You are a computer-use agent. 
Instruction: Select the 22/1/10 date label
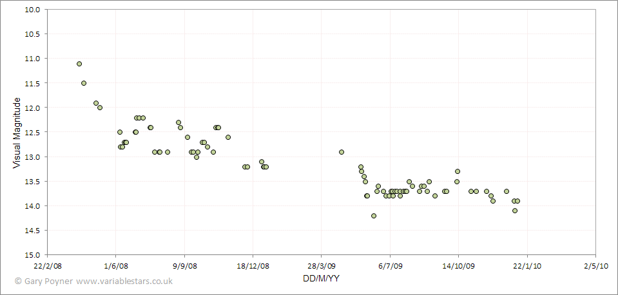pyautogui.click(x=527, y=266)
